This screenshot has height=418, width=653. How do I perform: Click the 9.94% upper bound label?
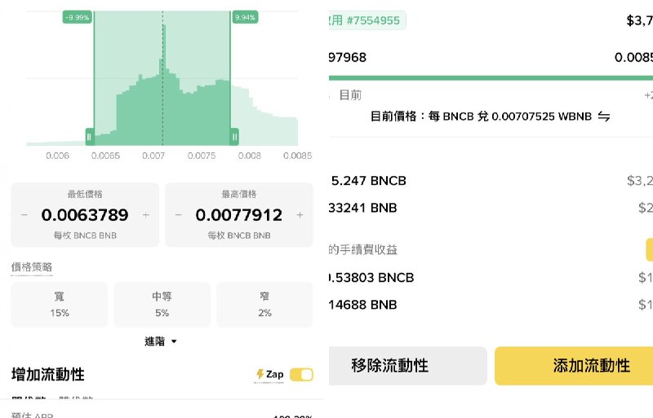click(245, 17)
